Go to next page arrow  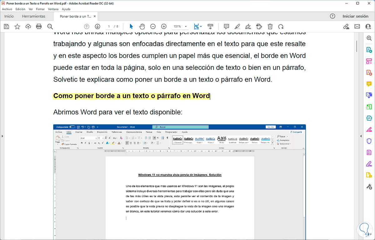coord(97,27)
